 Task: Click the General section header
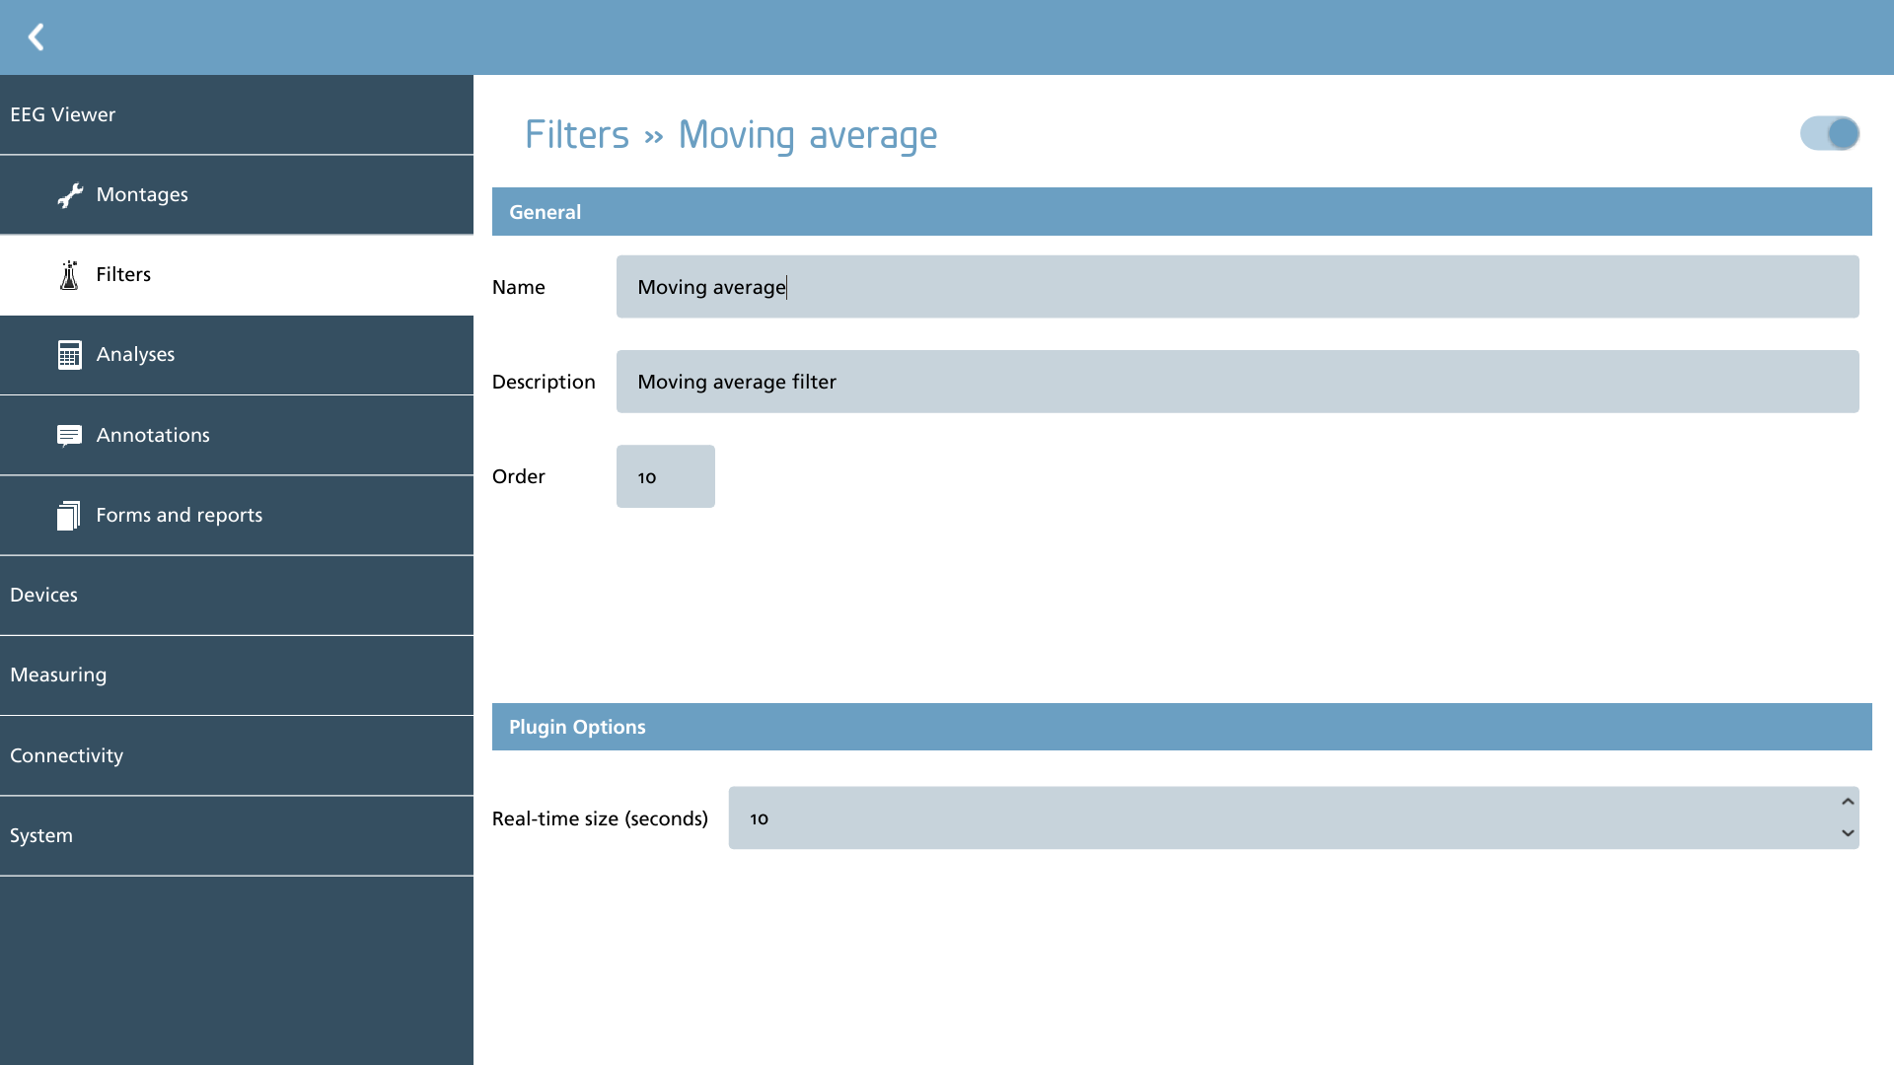coord(1182,212)
